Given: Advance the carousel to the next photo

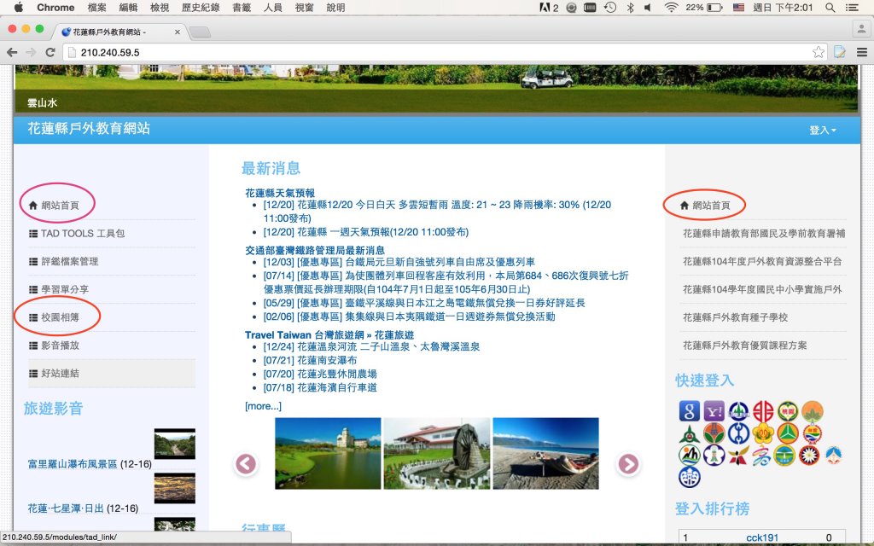Looking at the screenshot, I should (628, 463).
